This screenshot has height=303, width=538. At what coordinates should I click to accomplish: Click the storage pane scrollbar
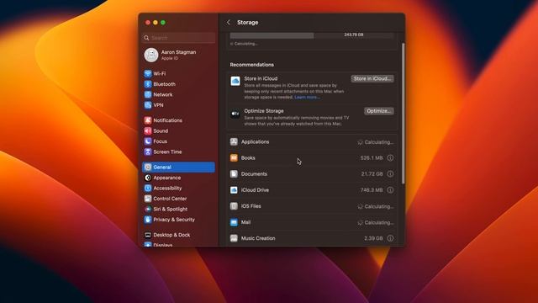[x=403, y=114]
